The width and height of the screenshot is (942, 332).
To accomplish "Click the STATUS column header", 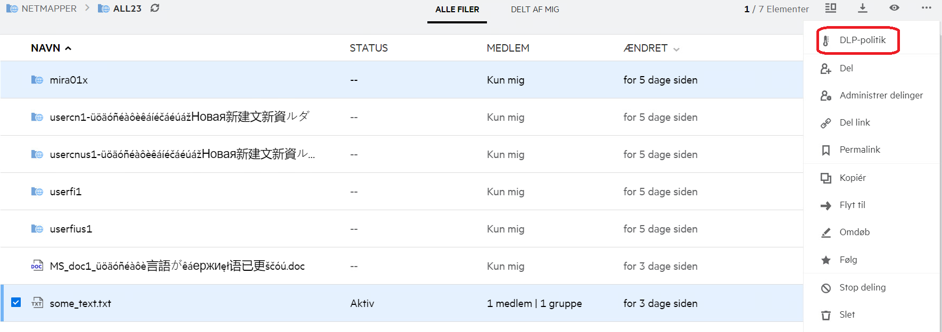I will 368,48.
